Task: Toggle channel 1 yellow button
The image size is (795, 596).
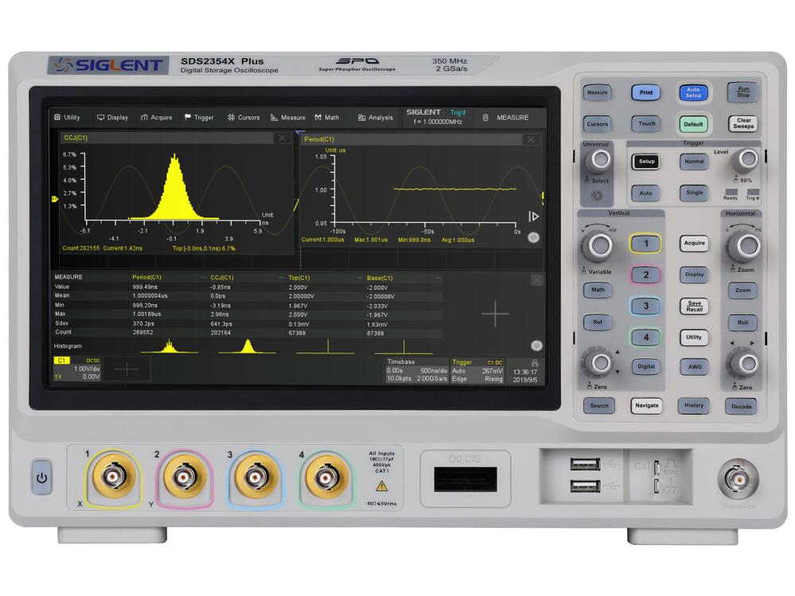Action: (646, 244)
